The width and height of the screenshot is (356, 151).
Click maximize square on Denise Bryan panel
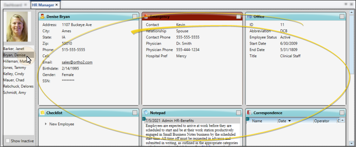135,16
